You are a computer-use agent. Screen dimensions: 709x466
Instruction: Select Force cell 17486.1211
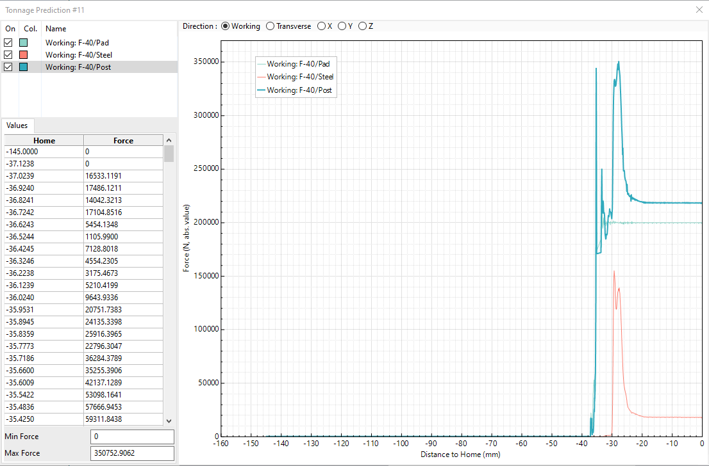coord(124,188)
